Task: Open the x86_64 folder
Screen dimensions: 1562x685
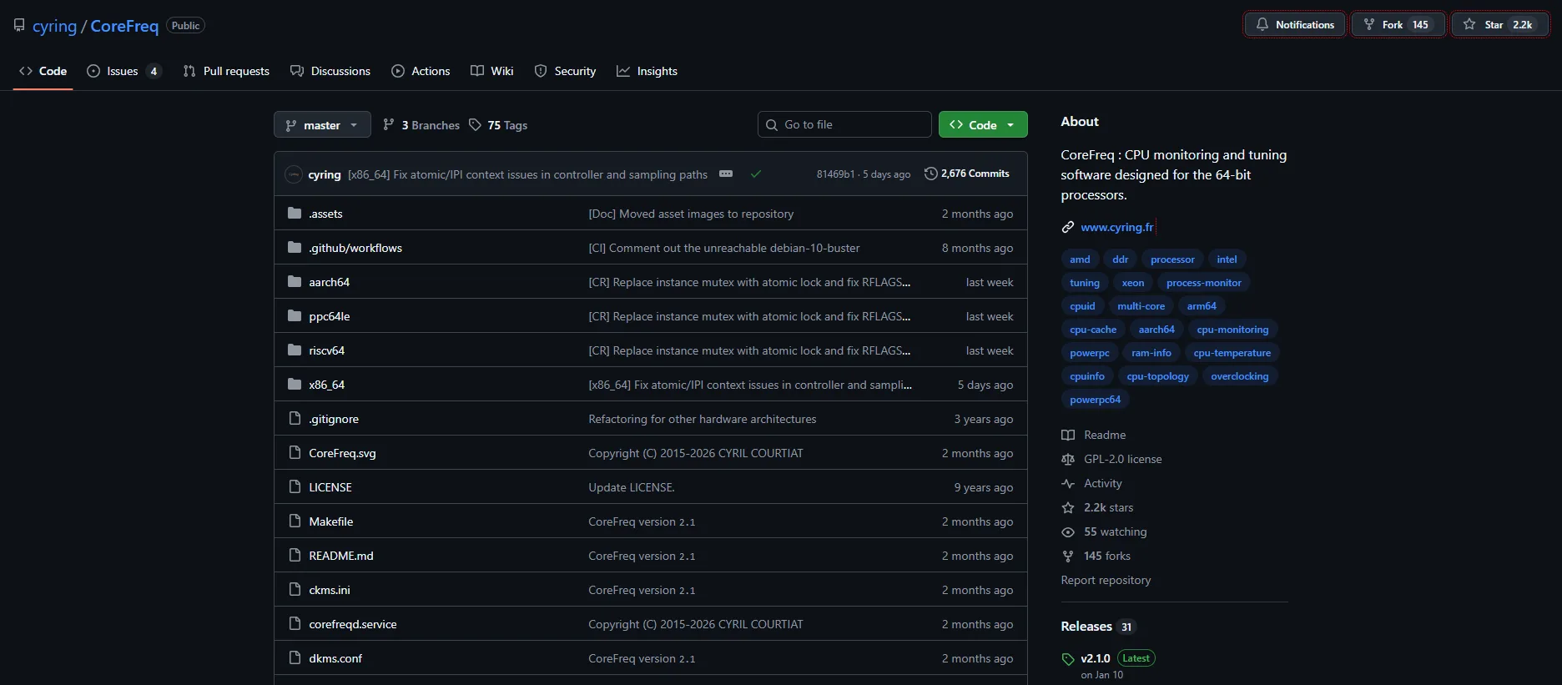Action: click(326, 385)
